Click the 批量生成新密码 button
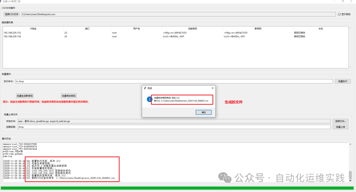Viewport: 356px width, 192px height. [24, 96]
